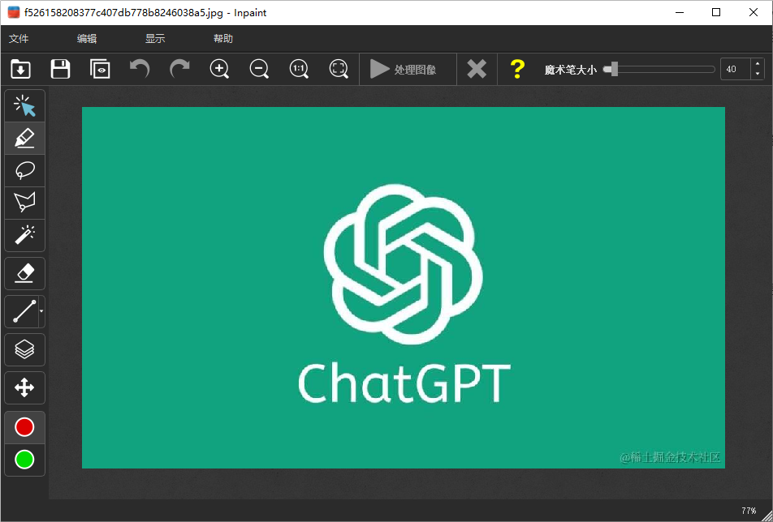This screenshot has width=773, height=522.
Task: Switch to the Eraser tool
Action: pyautogui.click(x=25, y=274)
